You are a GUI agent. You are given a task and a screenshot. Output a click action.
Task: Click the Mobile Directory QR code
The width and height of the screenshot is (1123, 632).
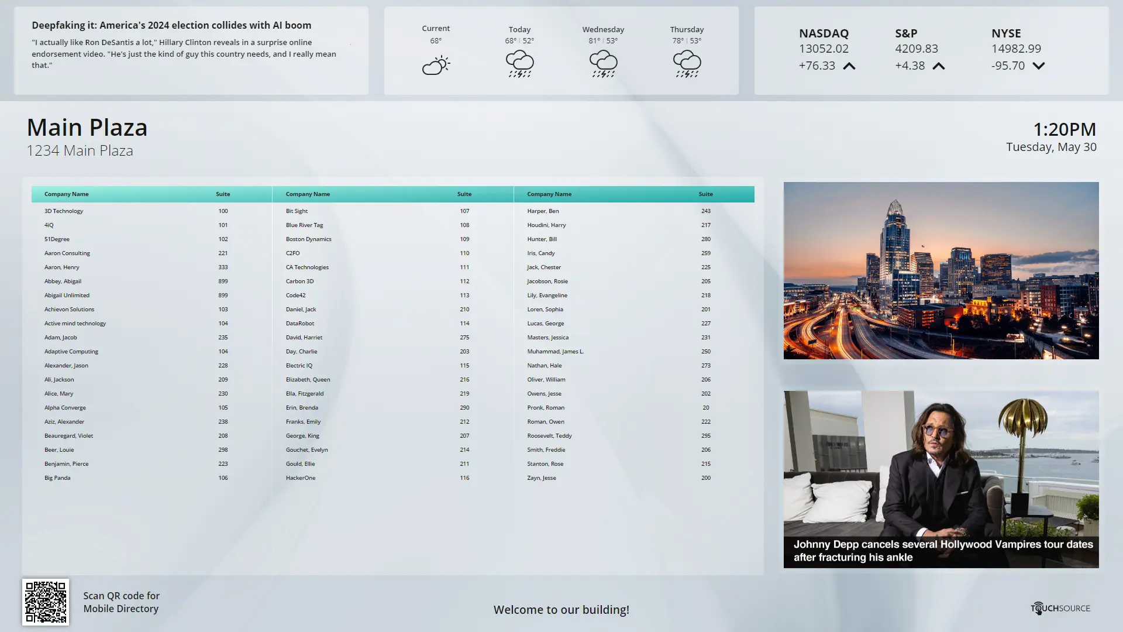pyautogui.click(x=46, y=602)
